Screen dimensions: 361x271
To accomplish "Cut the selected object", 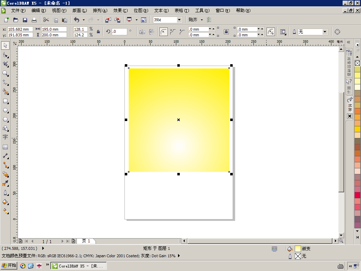I will (x=46, y=20).
